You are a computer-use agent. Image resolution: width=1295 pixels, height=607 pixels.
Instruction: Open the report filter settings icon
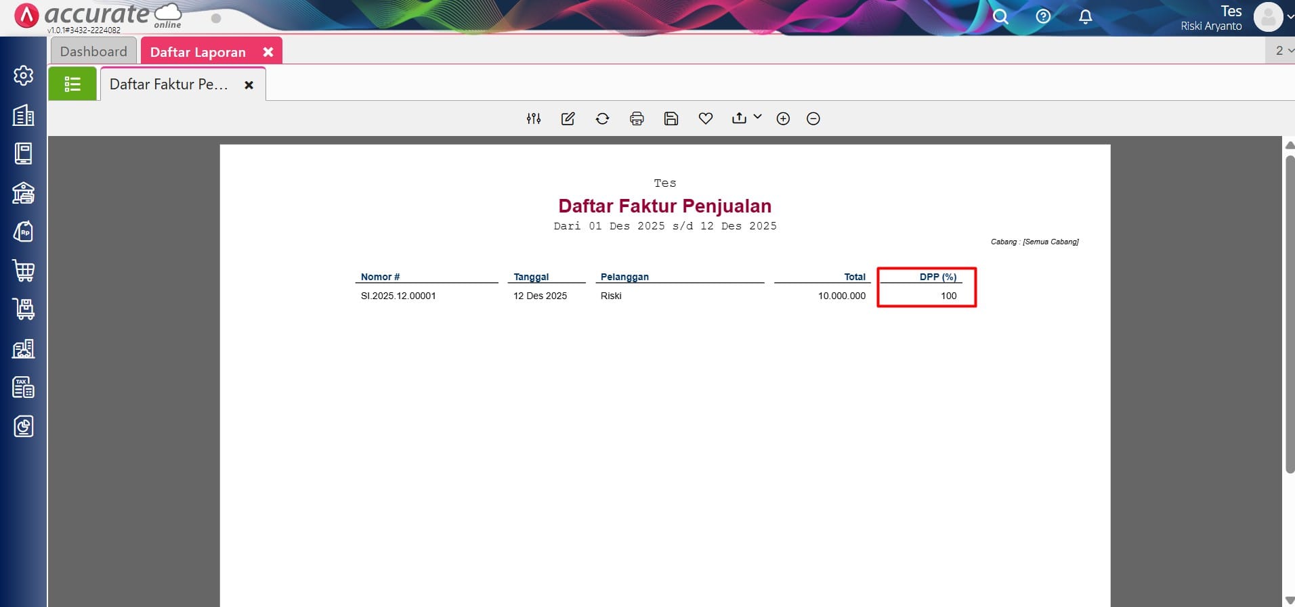coord(534,119)
